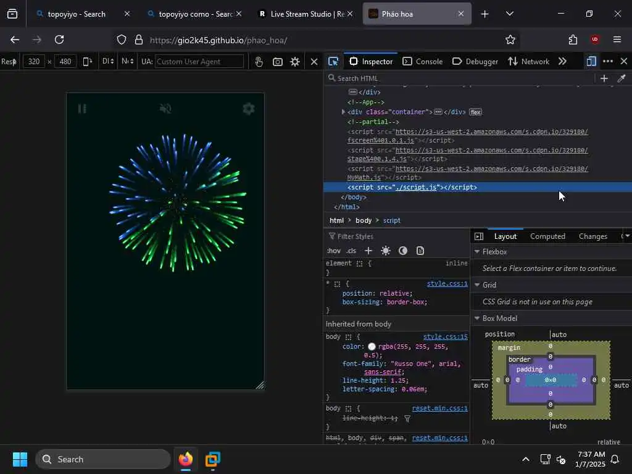Pause the fireworks animation

82,109
